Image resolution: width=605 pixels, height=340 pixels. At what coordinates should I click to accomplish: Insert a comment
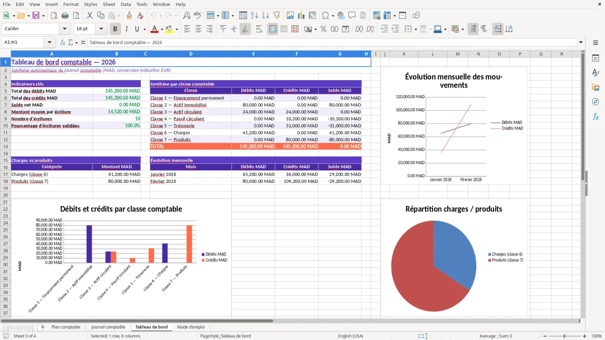352,16
